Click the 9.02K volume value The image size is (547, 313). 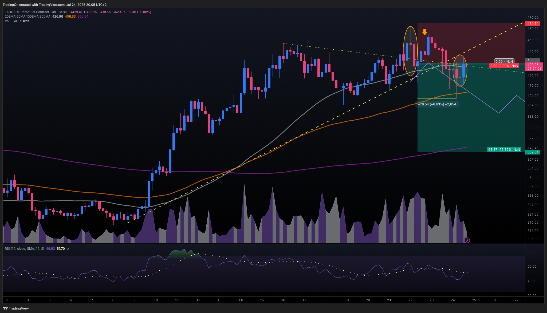pyautogui.click(x=25, y=21)
